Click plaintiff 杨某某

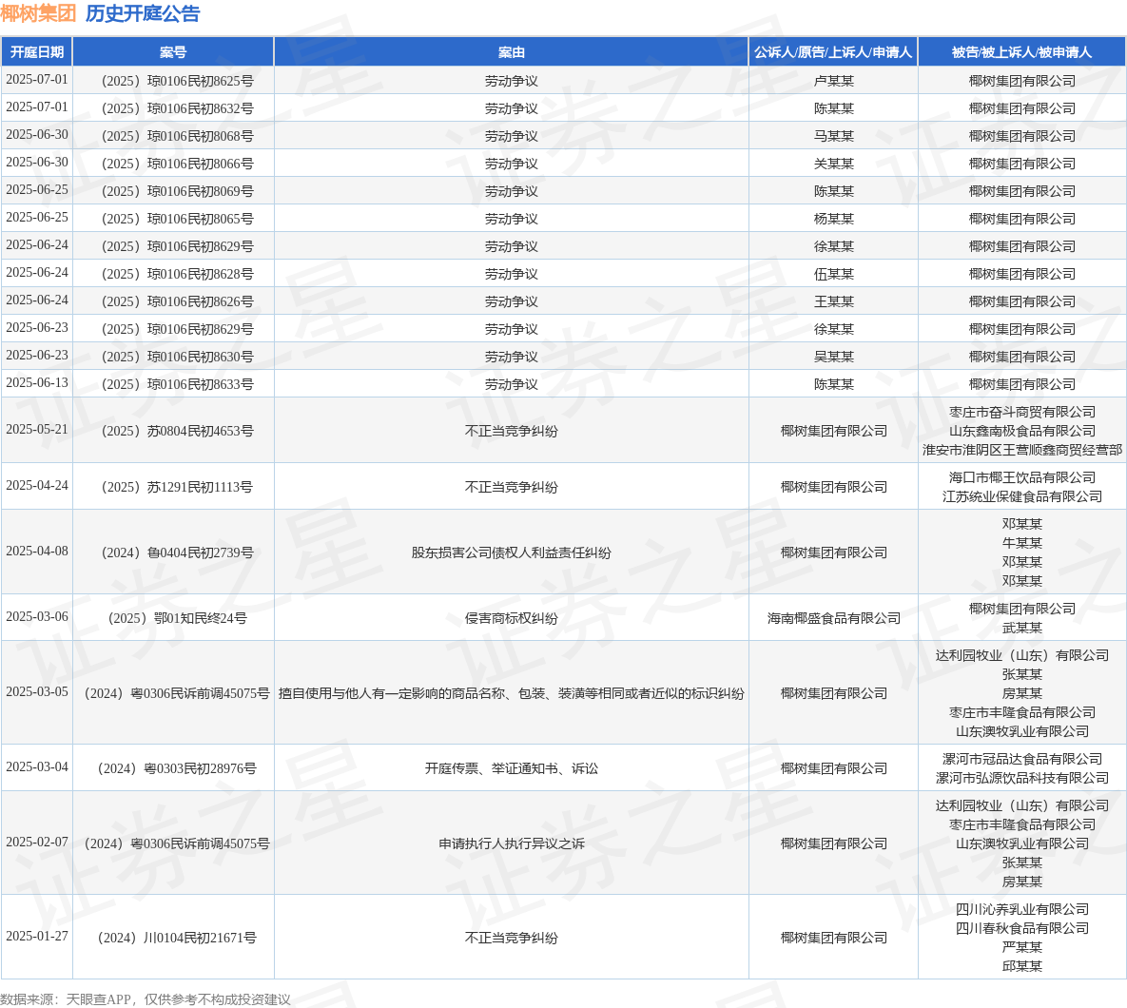pyautogui.click(x=833, y=219)
